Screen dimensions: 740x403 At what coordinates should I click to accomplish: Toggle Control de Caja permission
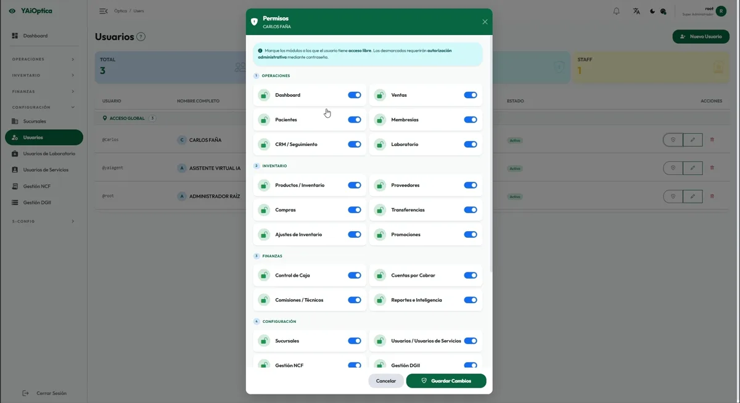coord(355,275)
